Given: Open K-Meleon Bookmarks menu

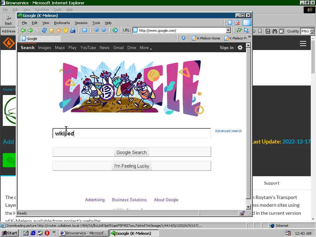Looking at the screenshot, I should coord(62,23).
